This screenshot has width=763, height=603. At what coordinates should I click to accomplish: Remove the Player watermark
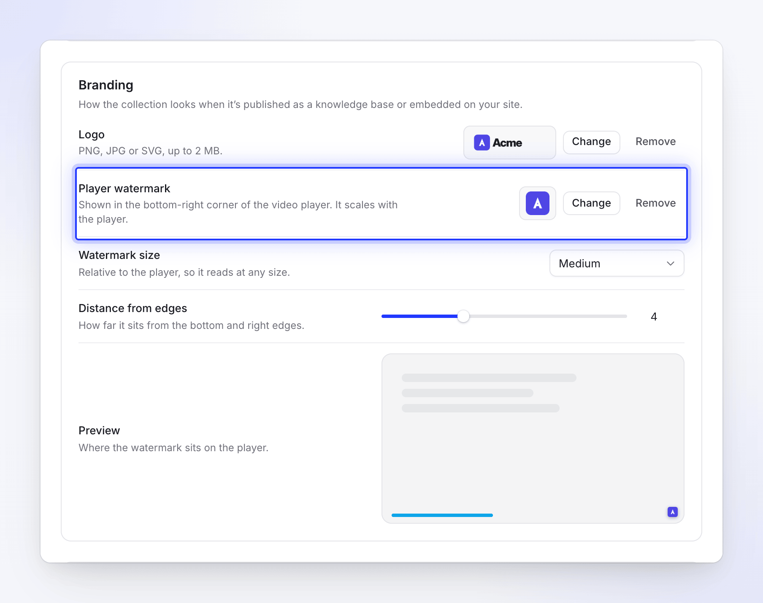[x=655, y=203]
